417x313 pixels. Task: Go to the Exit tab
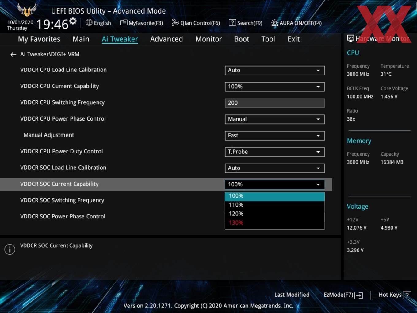(x=293, y=39)
